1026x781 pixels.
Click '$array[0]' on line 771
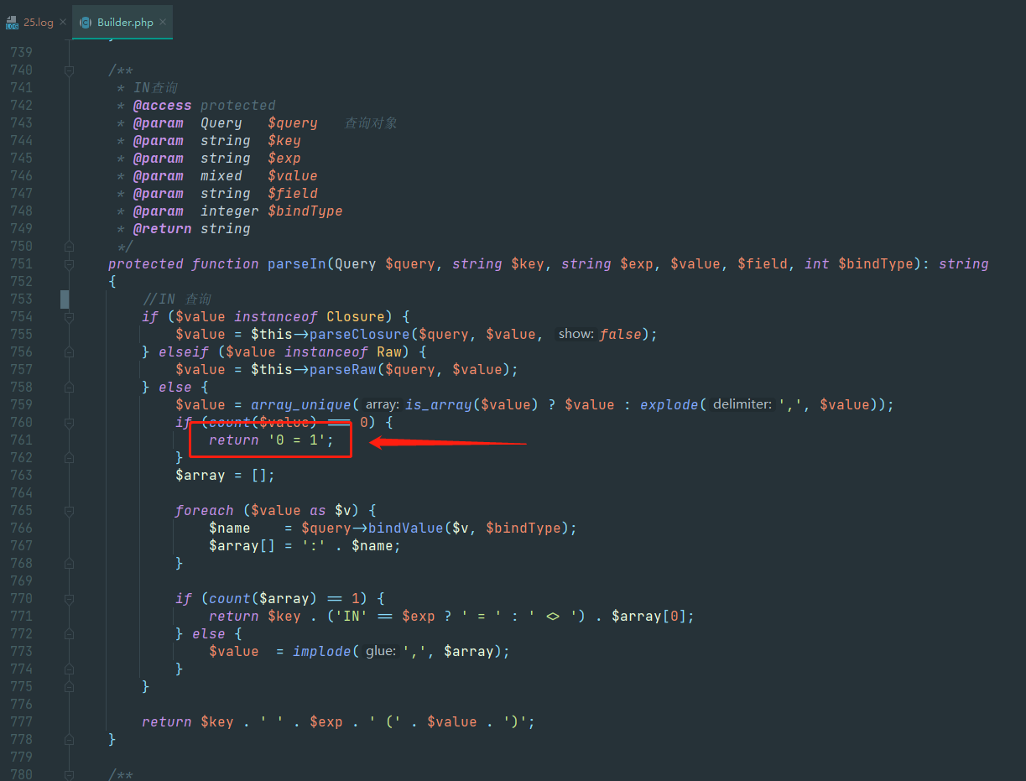(648, 617)
